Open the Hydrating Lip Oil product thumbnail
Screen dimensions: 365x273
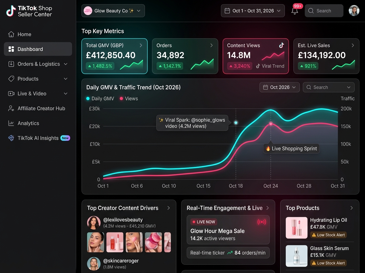(297, 228)
